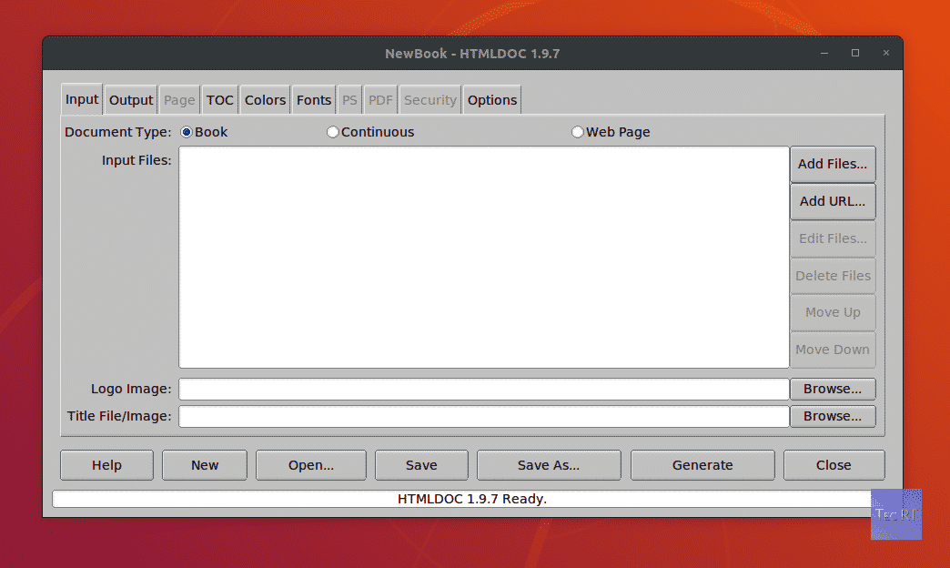This screenshot has height=568, width=950.
Task: Browse for a Title File/Image
Action: point(833,417)
